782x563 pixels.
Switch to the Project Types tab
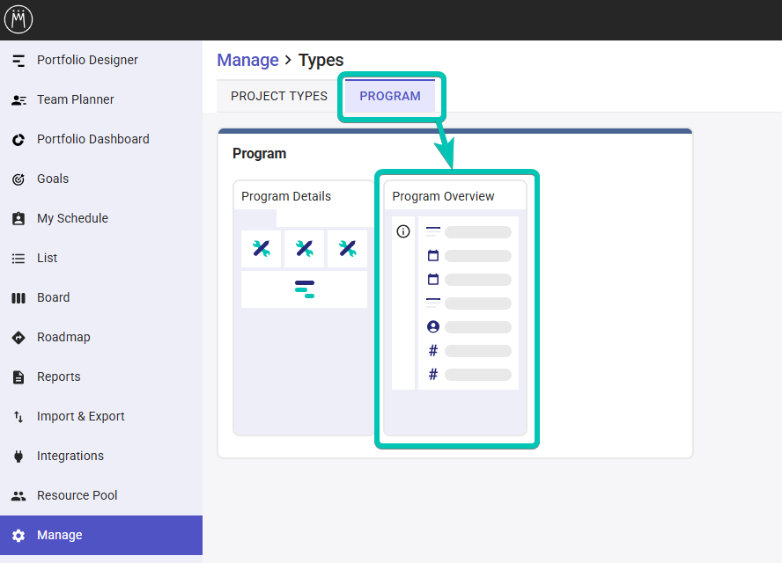tap(278, 96)
